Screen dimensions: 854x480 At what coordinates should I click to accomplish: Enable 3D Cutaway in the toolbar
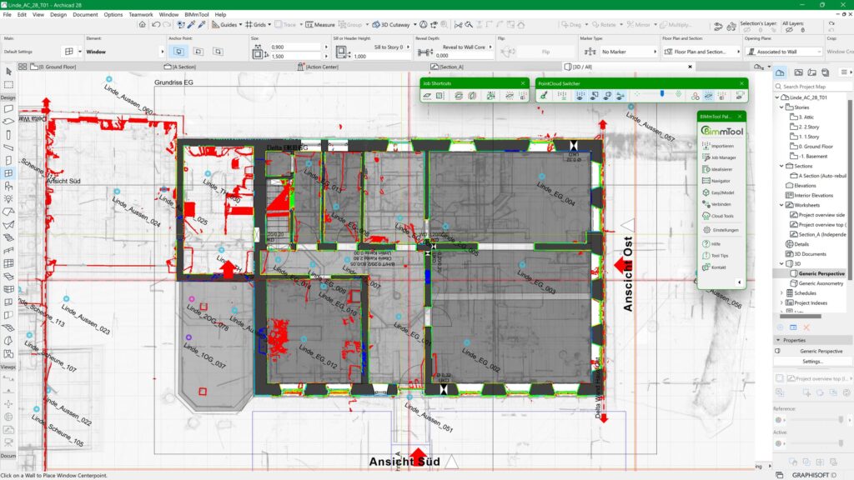(384, 23)
